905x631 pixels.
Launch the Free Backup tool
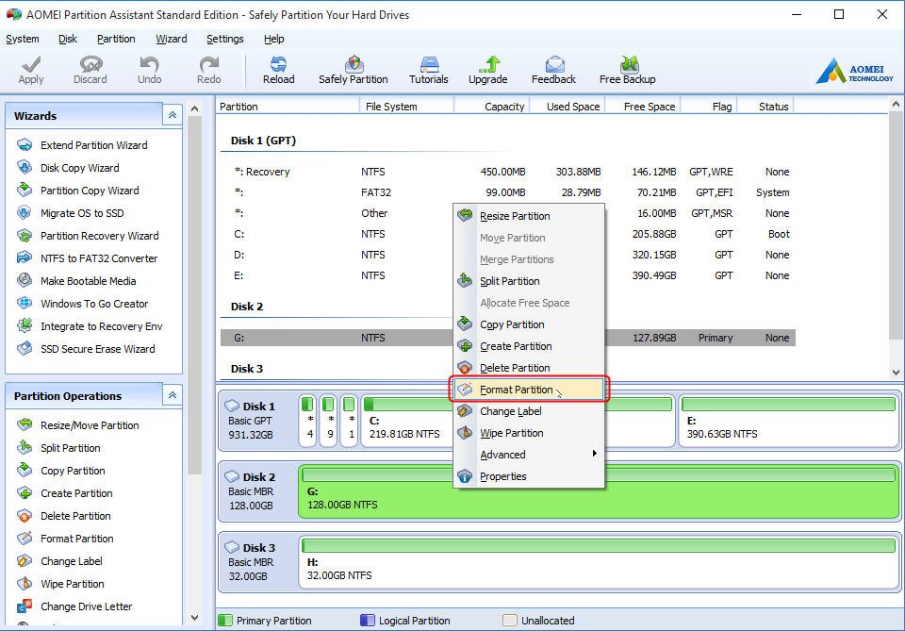627,70
